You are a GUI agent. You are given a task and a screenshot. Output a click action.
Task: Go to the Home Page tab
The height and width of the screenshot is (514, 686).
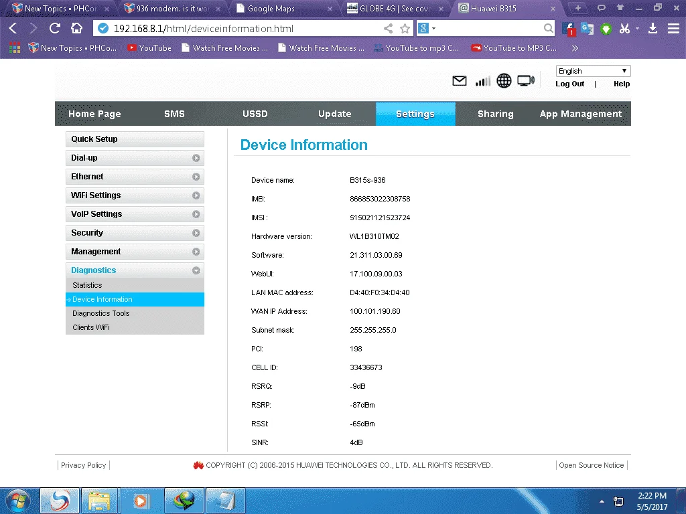(x=94, y=114)
